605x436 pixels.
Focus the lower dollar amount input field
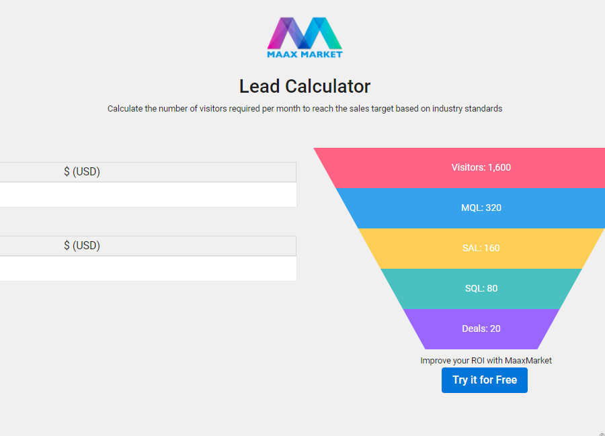click(x=148, y=269)
